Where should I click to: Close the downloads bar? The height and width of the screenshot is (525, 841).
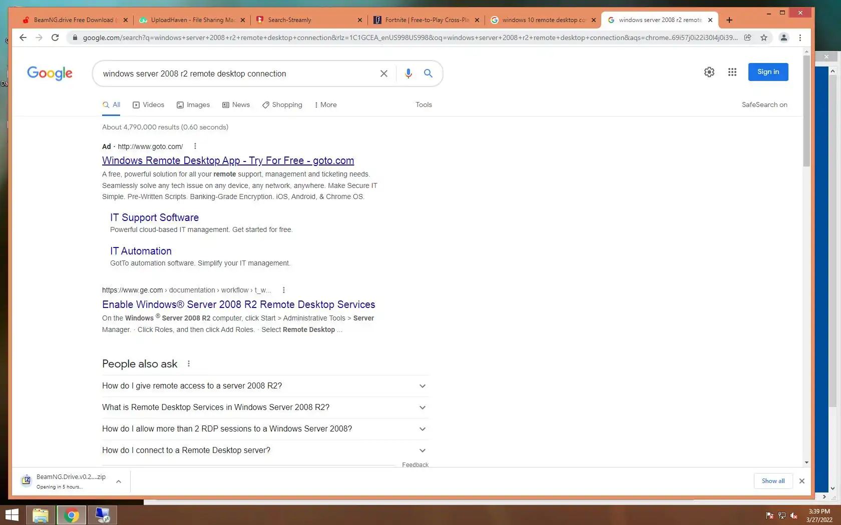[x=802, y=481]
